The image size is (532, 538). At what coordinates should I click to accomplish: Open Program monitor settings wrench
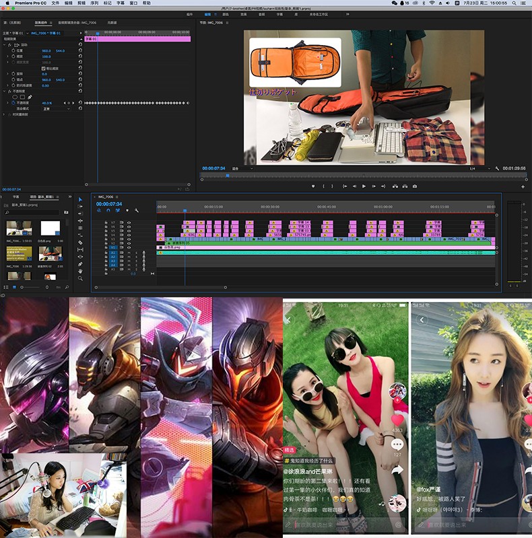pyautogui.click(x=496, y=169)
